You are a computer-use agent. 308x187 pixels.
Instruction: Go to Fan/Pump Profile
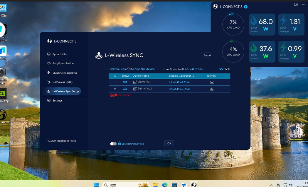pyautogui.click(x=63, y=64)
